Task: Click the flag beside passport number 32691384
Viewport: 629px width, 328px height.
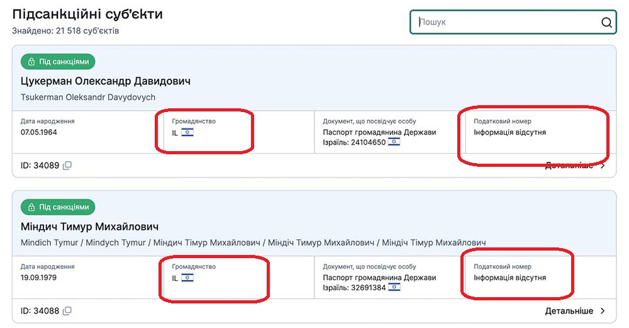Action: click(x=394, y=287)
